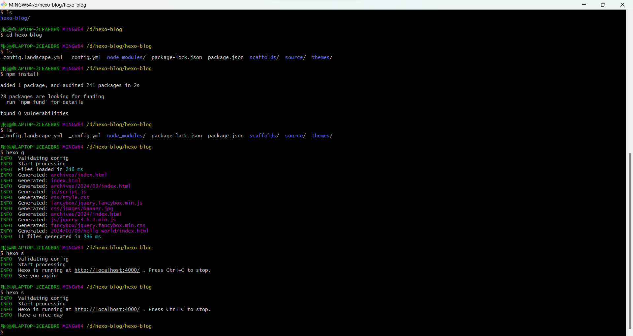Click generated file archives/2024/index.html

click(86, 214)
